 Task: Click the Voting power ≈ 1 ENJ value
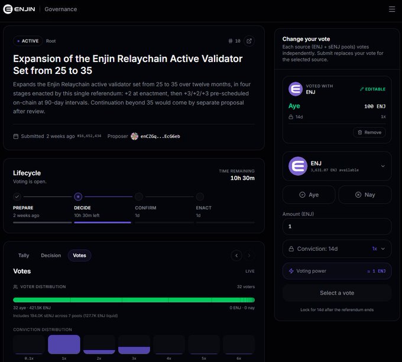click(376, 271)
